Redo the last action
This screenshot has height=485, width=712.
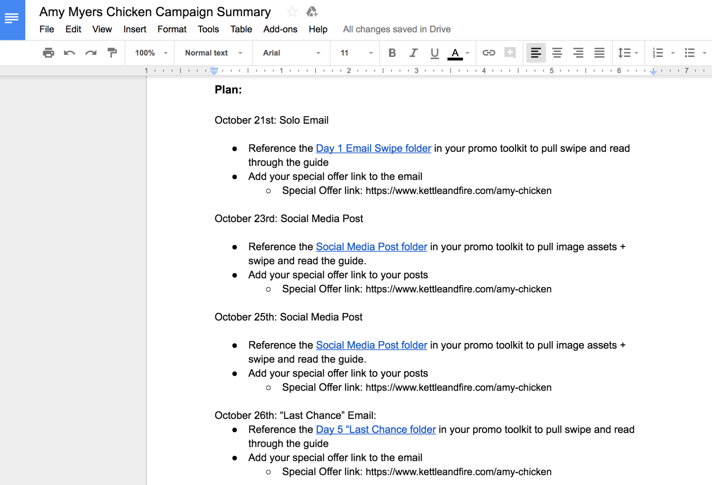point(91,53)
